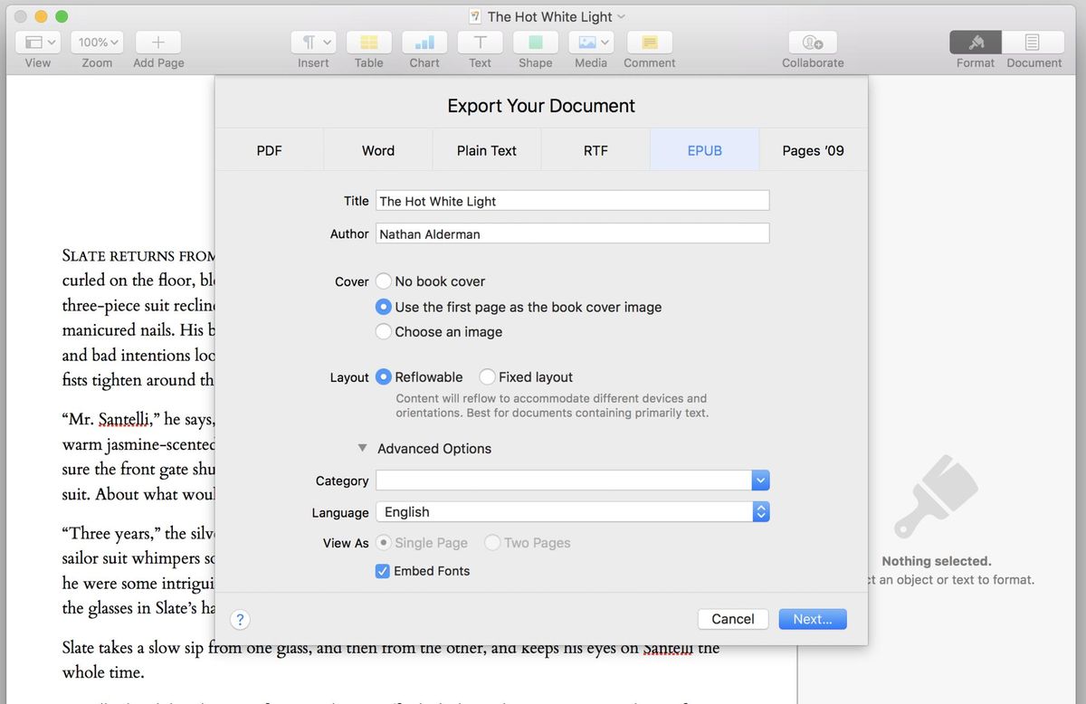Open the Chart insertion menu
This screenshot has width=1086, height=704.
424,43
